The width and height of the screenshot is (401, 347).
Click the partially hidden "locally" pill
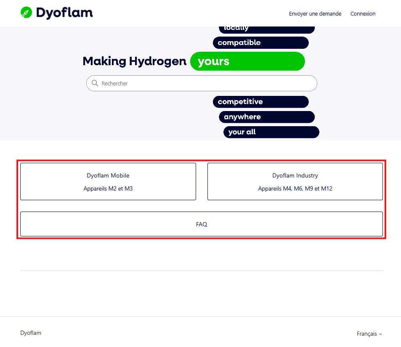click(x=267, y=30)
